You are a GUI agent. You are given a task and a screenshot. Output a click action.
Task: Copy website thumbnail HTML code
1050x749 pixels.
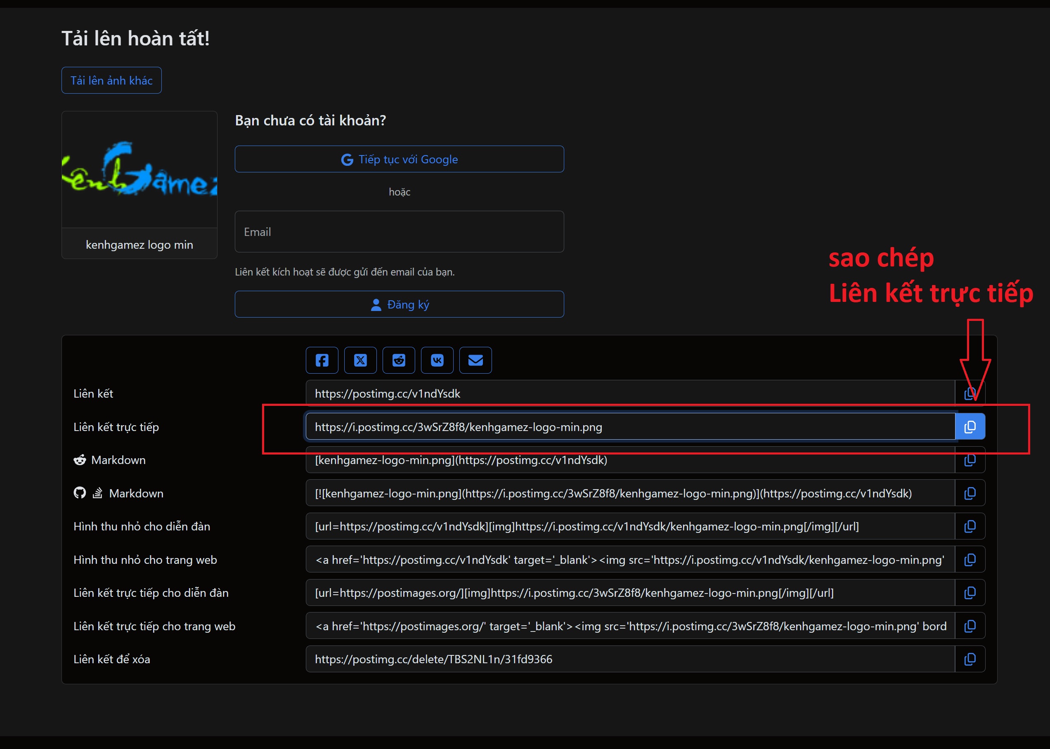[970, 560]
